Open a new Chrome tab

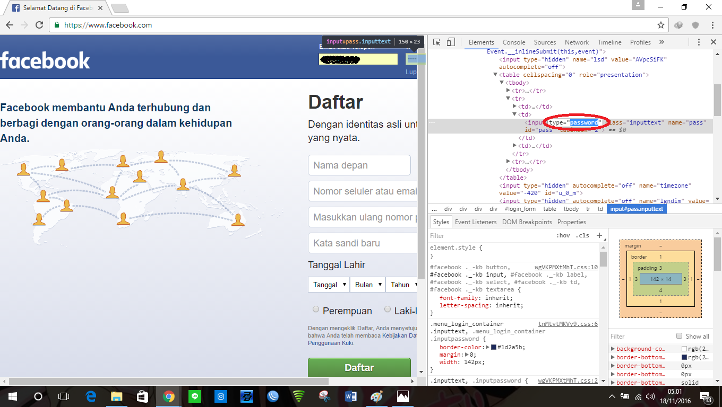[120, 8]
